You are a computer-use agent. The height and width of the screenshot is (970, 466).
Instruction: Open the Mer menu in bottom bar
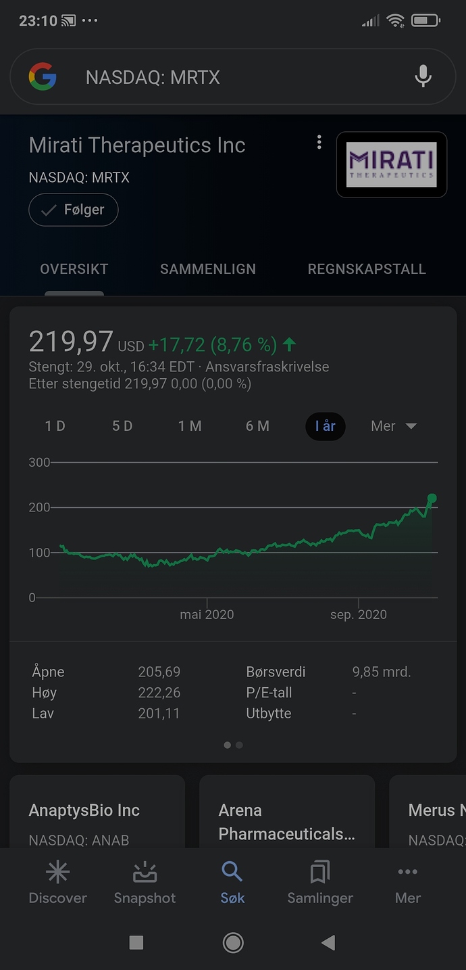(x=408, y=885)
